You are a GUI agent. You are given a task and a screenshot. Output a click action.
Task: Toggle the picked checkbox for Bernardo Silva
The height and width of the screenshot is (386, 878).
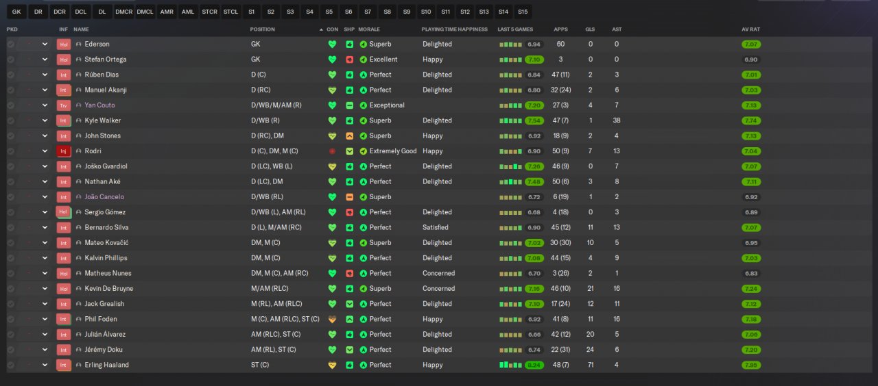[x=11, y=228]
